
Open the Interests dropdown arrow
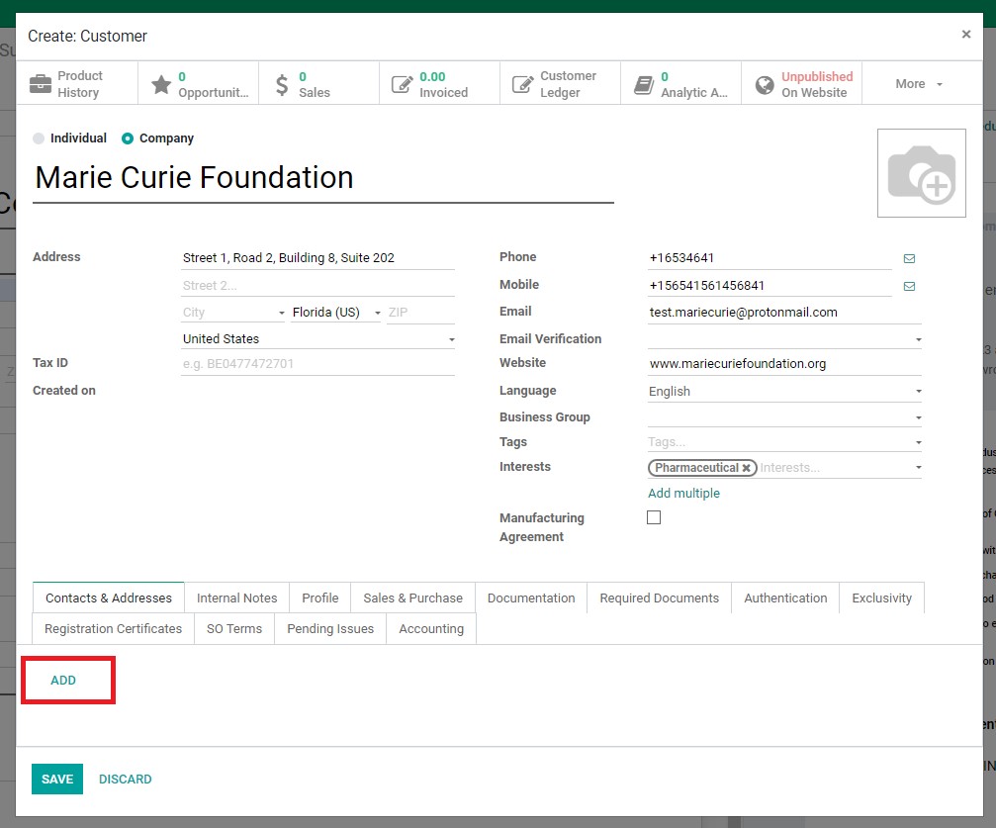tap(919, 468)
